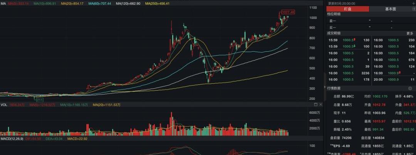Image resolution: width=416 pixels, height=155 pixels.
Task: Switch to the 盯盘 tab
Action: 347,9
